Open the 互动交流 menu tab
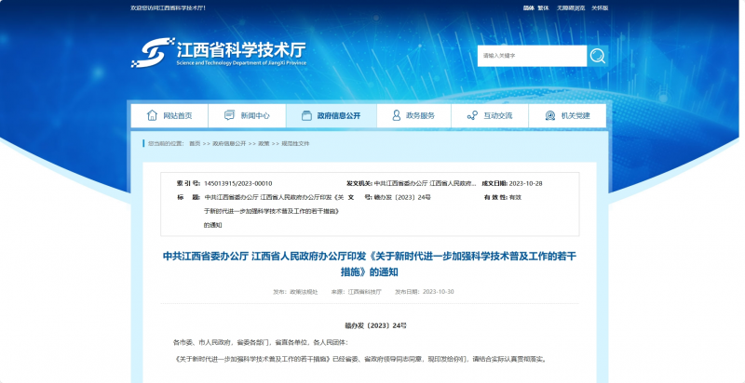This screenshot has height=383, width=745. pos(490,115)
